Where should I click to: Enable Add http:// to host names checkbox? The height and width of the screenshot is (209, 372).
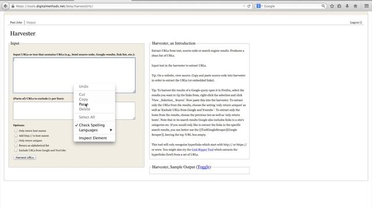pyautogui.click(x=16, y=135)
